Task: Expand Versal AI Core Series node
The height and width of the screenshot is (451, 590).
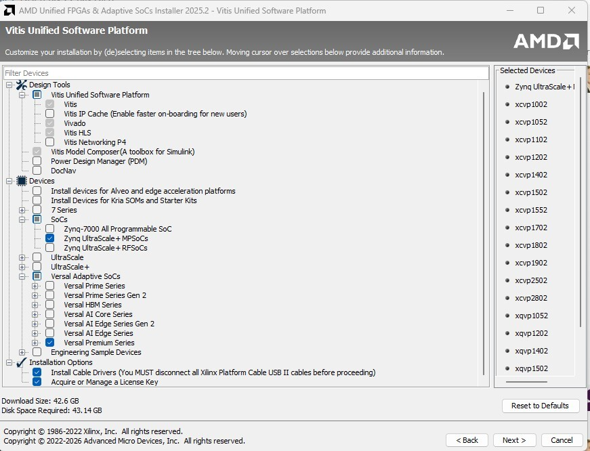Action: 35,314
